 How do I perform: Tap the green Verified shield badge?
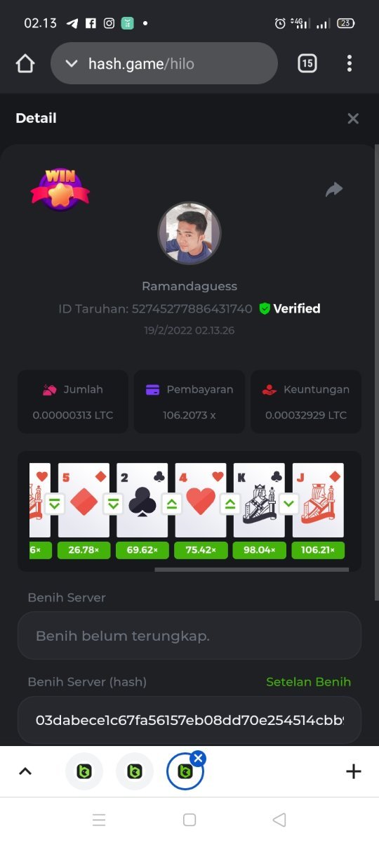tap(265, 308)
